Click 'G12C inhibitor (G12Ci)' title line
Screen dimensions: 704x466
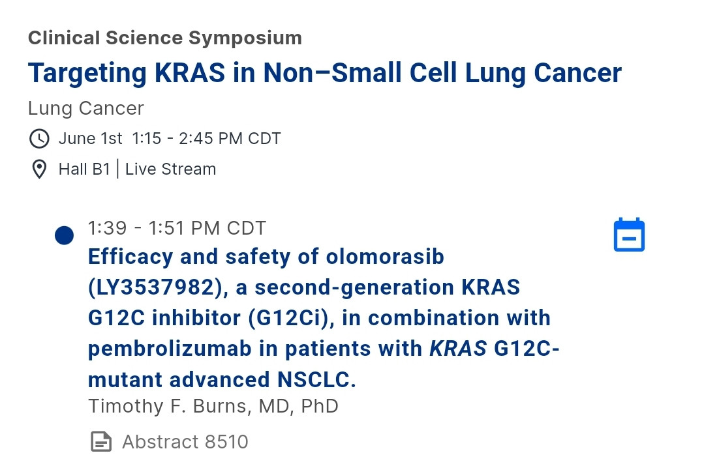click(211, 318)
